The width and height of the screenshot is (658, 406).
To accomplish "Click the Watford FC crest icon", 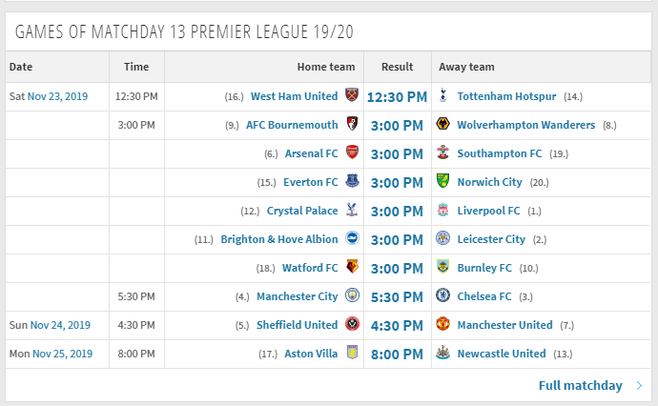I will [352, 266].
